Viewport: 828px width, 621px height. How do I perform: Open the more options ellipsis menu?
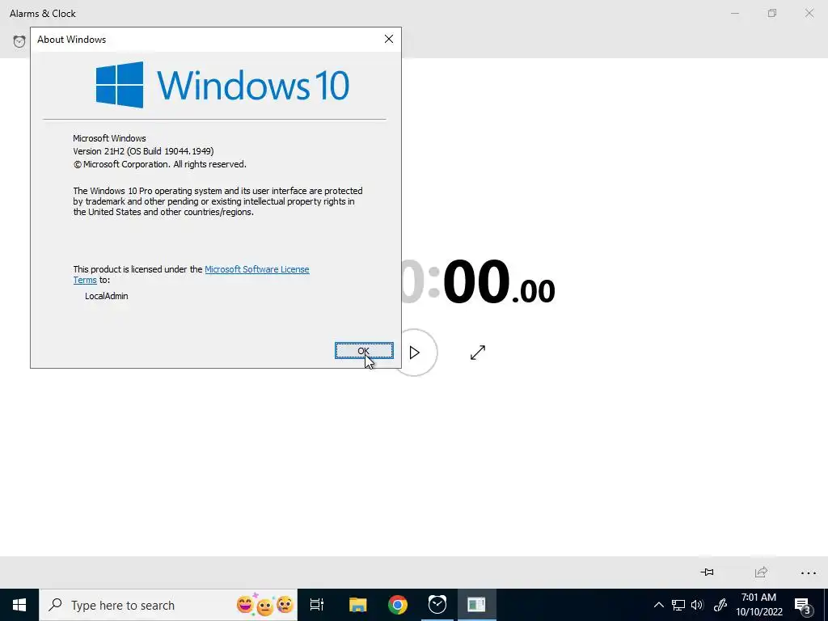pyautogui.click(x=809, y=572)
